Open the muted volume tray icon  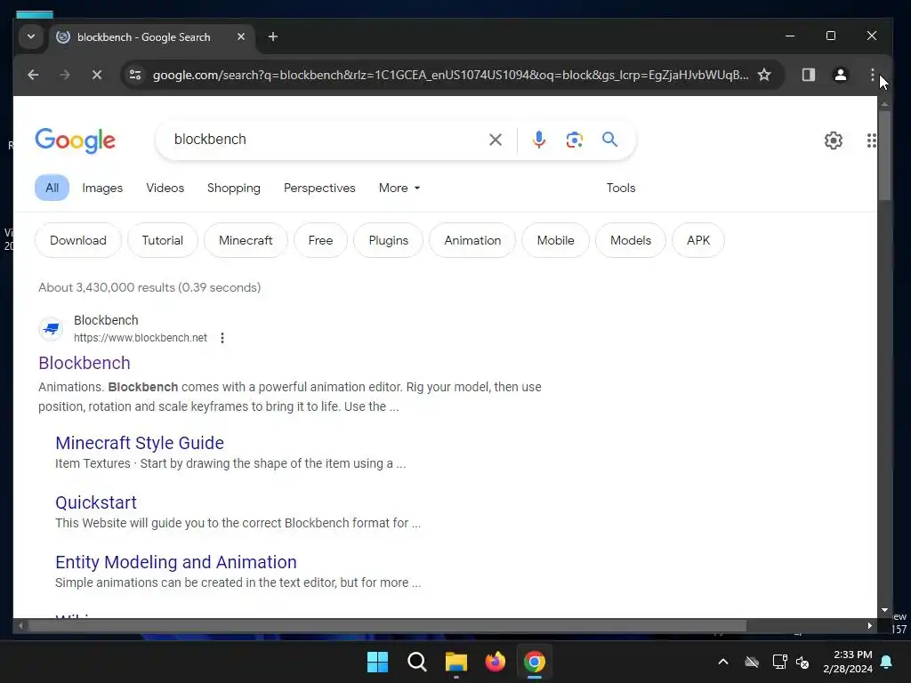tap(803, 662)
